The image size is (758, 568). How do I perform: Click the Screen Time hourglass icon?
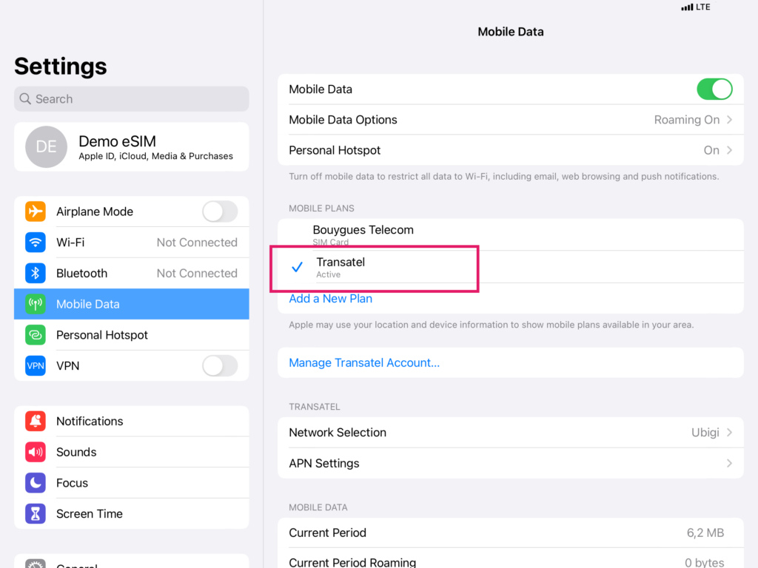(x=35, y=513)
